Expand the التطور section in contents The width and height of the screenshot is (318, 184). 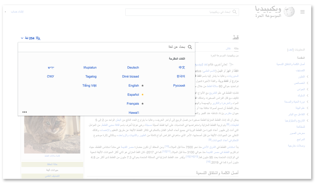307,77
